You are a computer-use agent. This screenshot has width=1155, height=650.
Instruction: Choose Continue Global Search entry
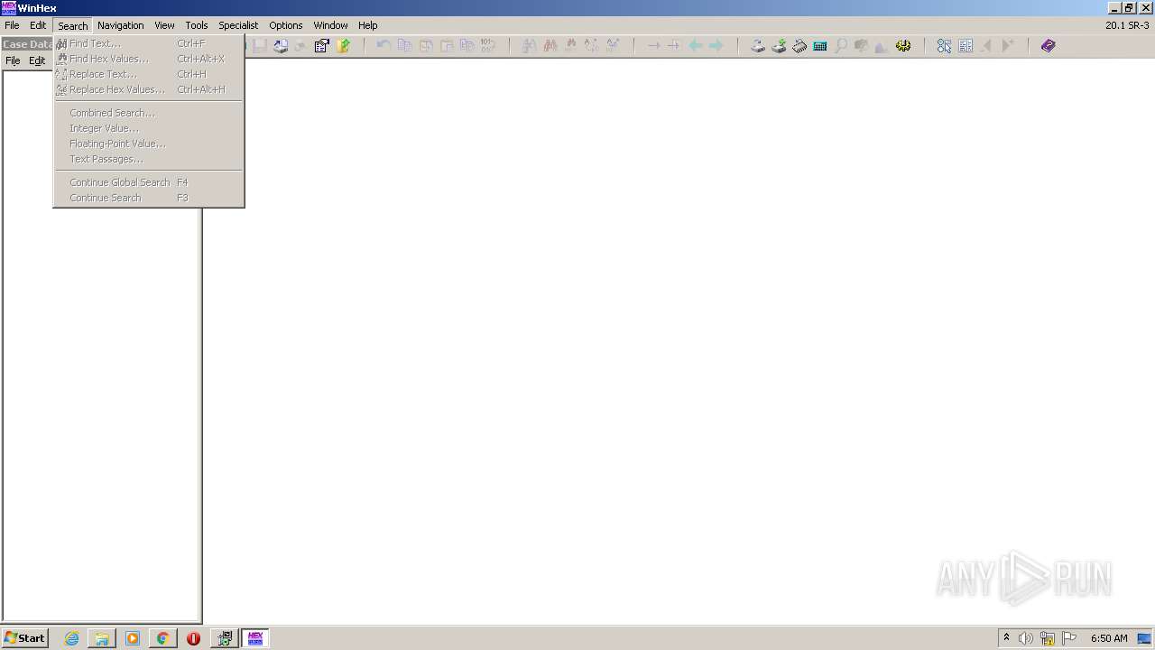(149, 182)
